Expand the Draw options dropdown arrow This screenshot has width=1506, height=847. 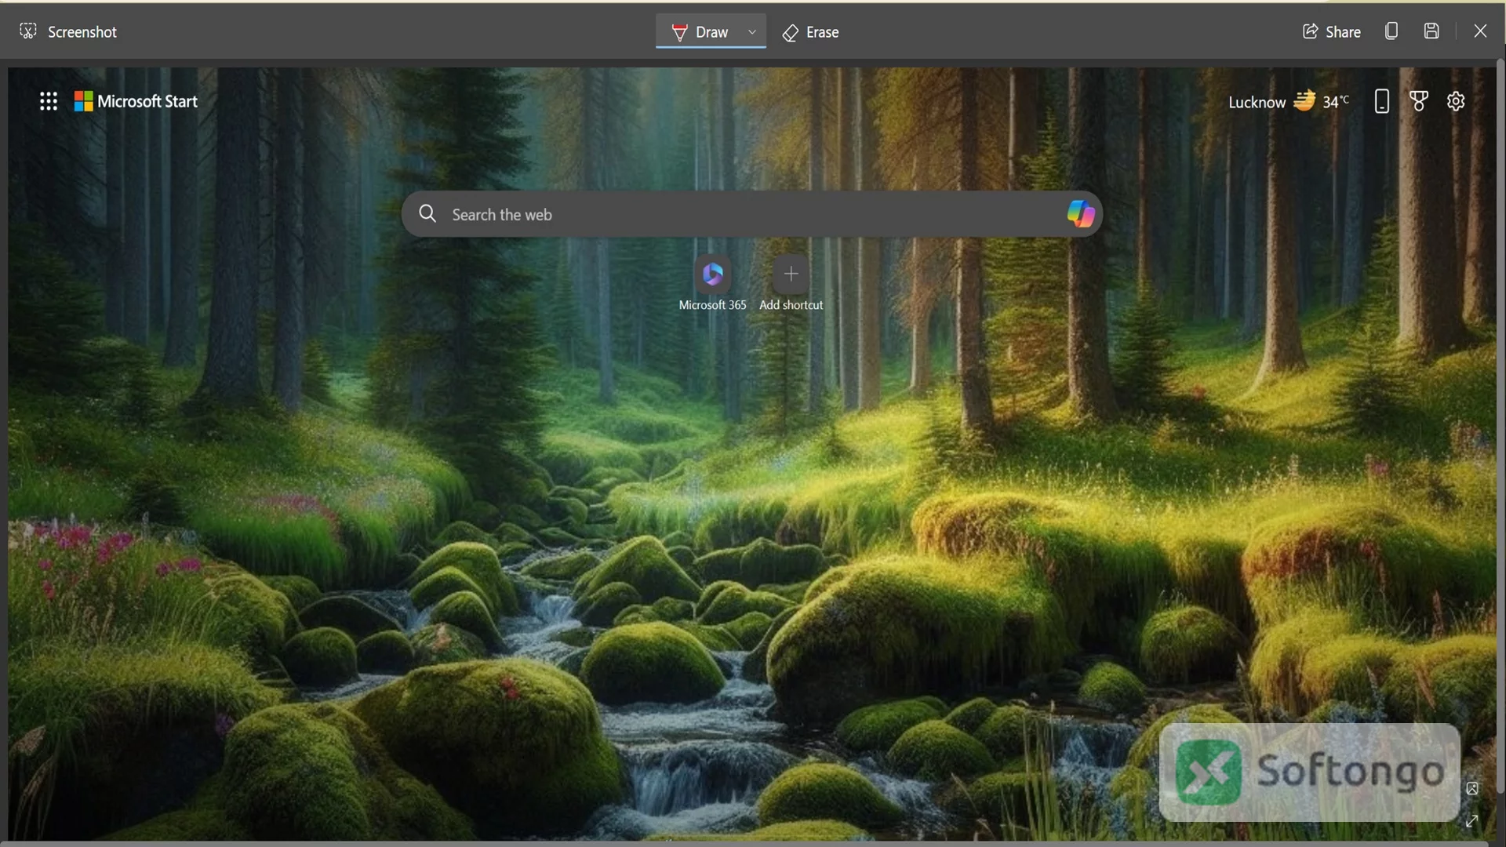752,32
